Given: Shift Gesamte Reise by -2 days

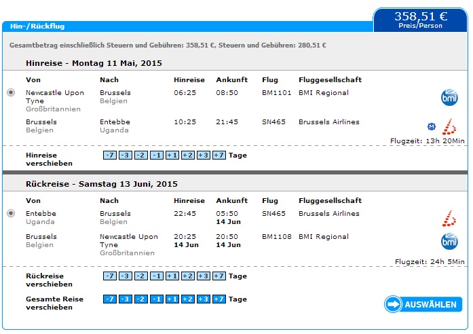Looking at the screenshot, I should (141, 299).
